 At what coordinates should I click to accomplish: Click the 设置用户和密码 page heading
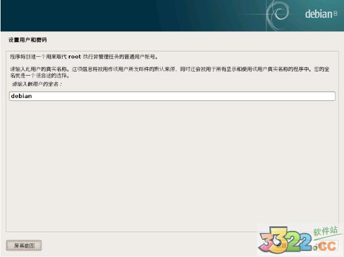click(x=28, y=40)
